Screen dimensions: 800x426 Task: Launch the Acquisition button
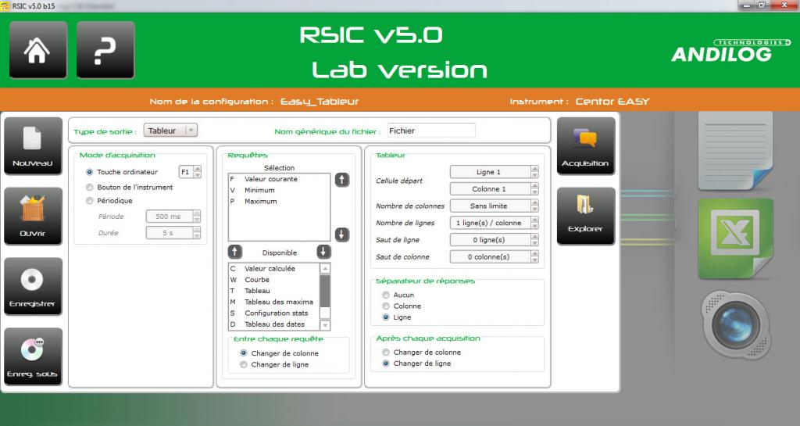(586, 146)
